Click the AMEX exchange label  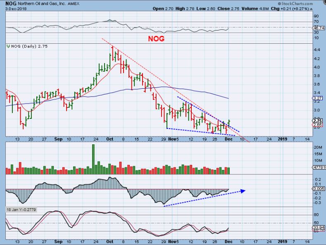coord(74,4)
